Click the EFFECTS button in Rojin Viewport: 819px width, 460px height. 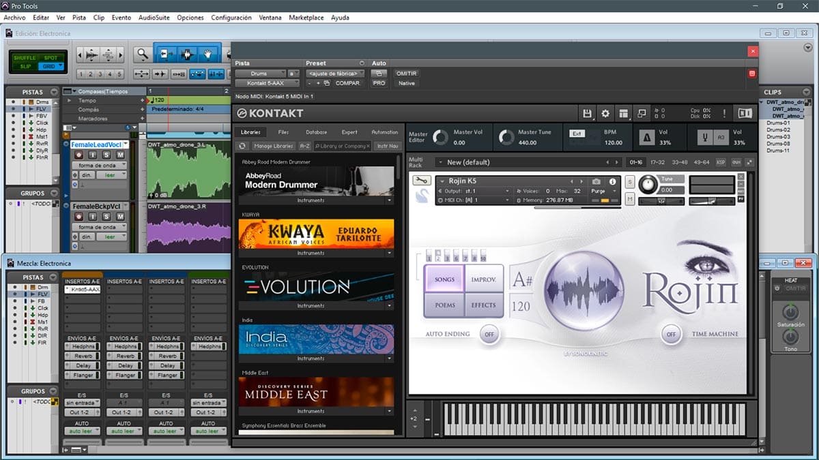484,305
